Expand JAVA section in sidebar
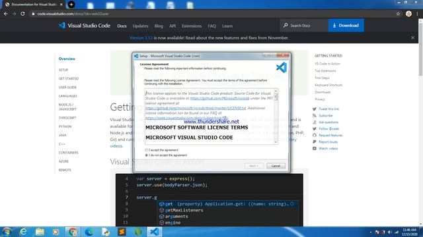 pos(62,135)
